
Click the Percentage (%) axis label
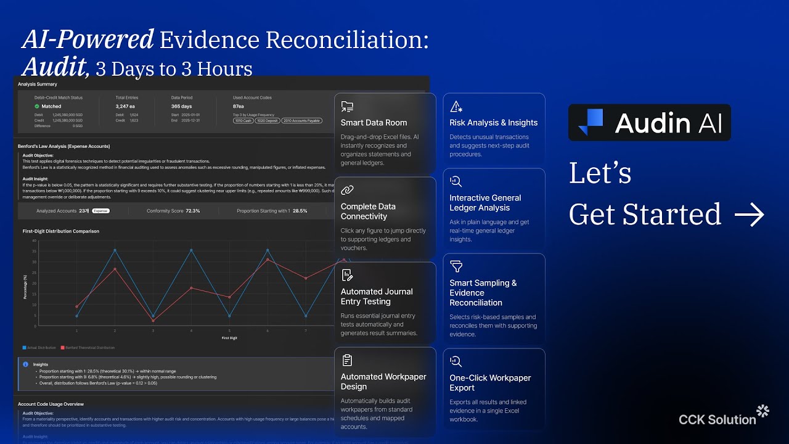pos(26,286)
